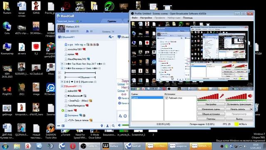Click the Плагины button in OBS
The width and height of the screenshot is (266, 150).
click(211, 119)
